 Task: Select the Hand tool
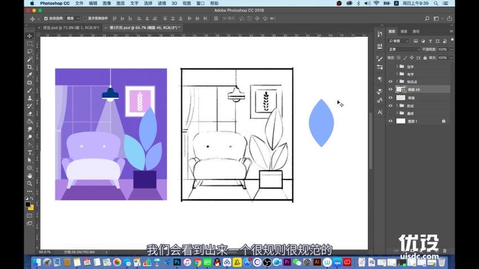point(30,176)
